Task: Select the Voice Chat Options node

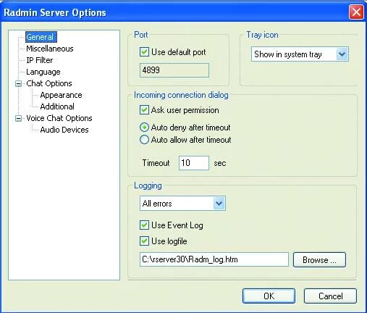Action: (x=59, y=118)
